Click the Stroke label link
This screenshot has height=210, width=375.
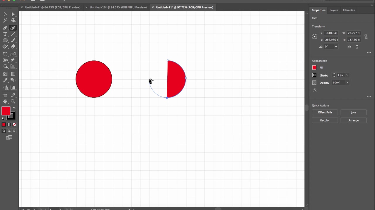pos(323,75)
